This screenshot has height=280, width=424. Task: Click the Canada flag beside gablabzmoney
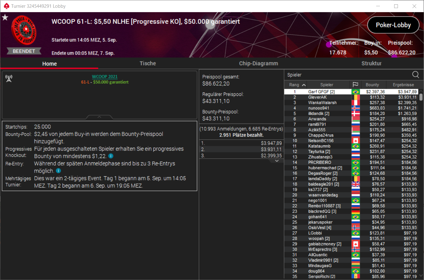point(355,244)
